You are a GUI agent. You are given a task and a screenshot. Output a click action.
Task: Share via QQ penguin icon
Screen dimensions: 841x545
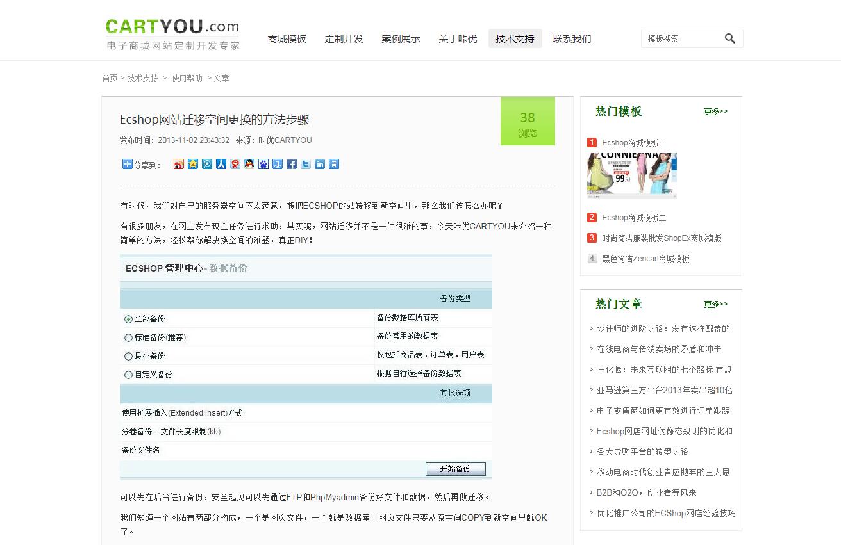[249, 165]
